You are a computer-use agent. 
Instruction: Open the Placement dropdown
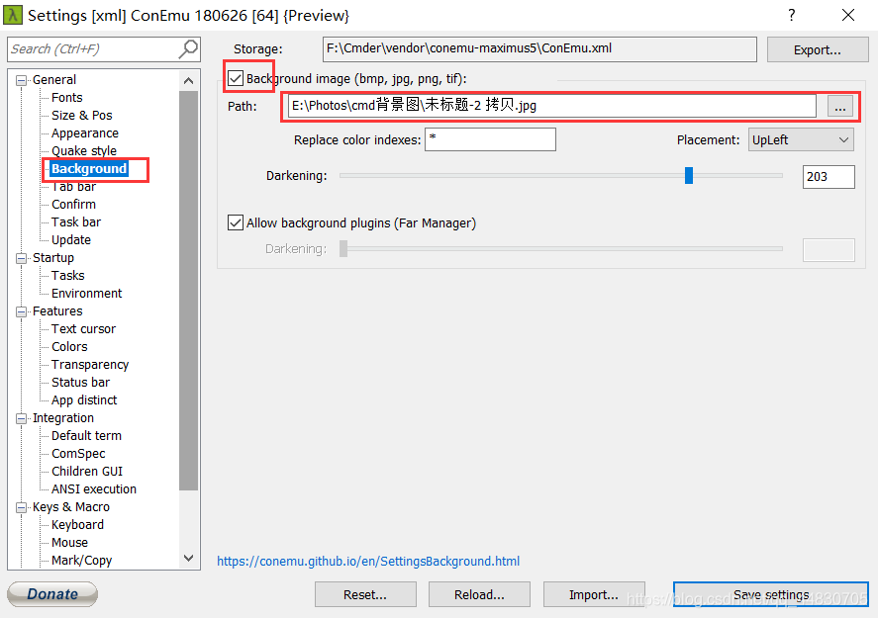pyautogui.click(x=801, y=139)
